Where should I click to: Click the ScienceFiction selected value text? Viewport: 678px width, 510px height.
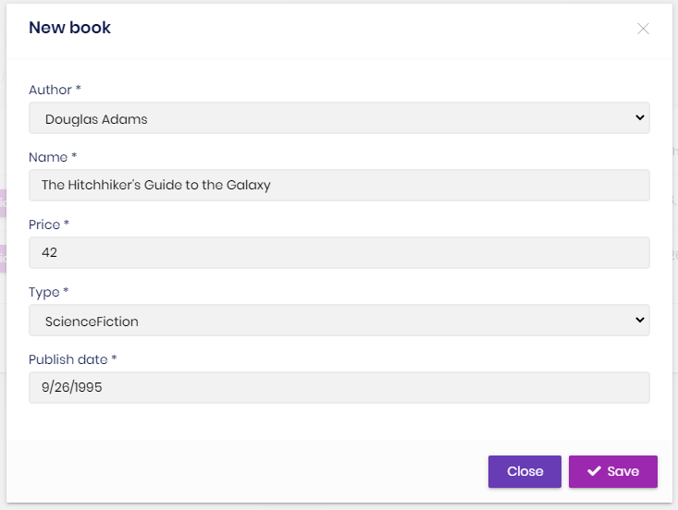click(x=92, y=322)
